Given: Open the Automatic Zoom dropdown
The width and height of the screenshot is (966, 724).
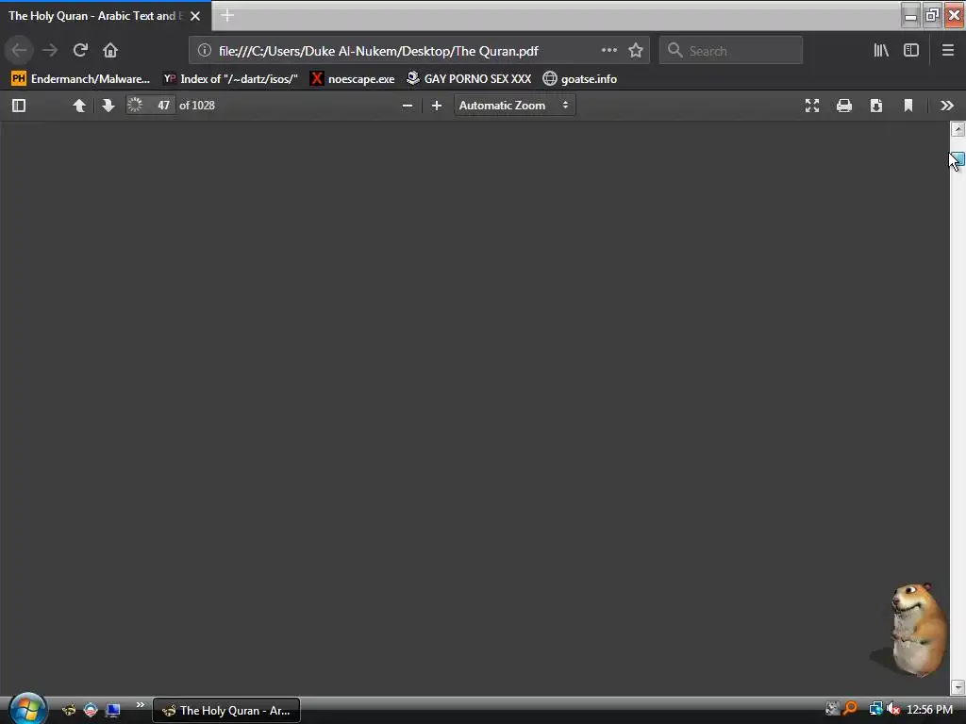Looking at the screenshot, I should 514,106.
